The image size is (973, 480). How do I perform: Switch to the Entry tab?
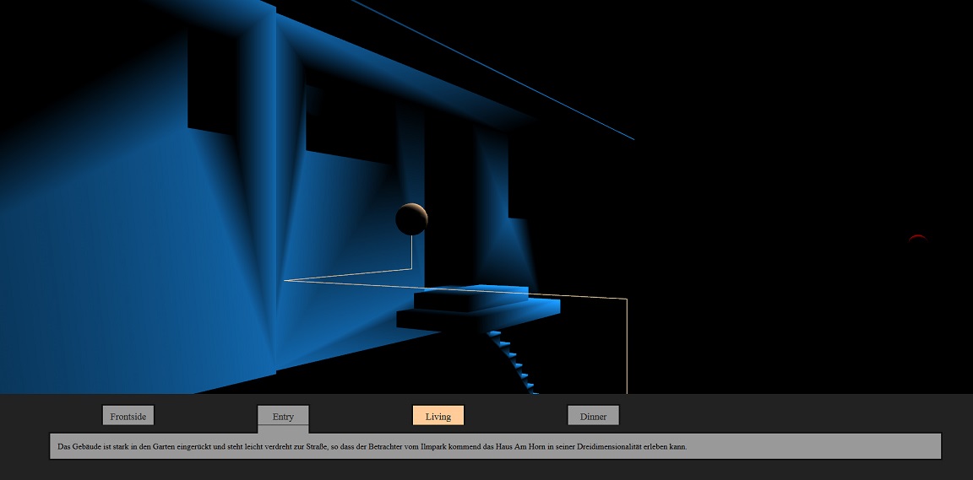[x=283, y=416]
